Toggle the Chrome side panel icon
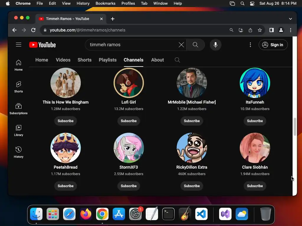Screen dimensions: 302x226 click(x=272, y=30)
